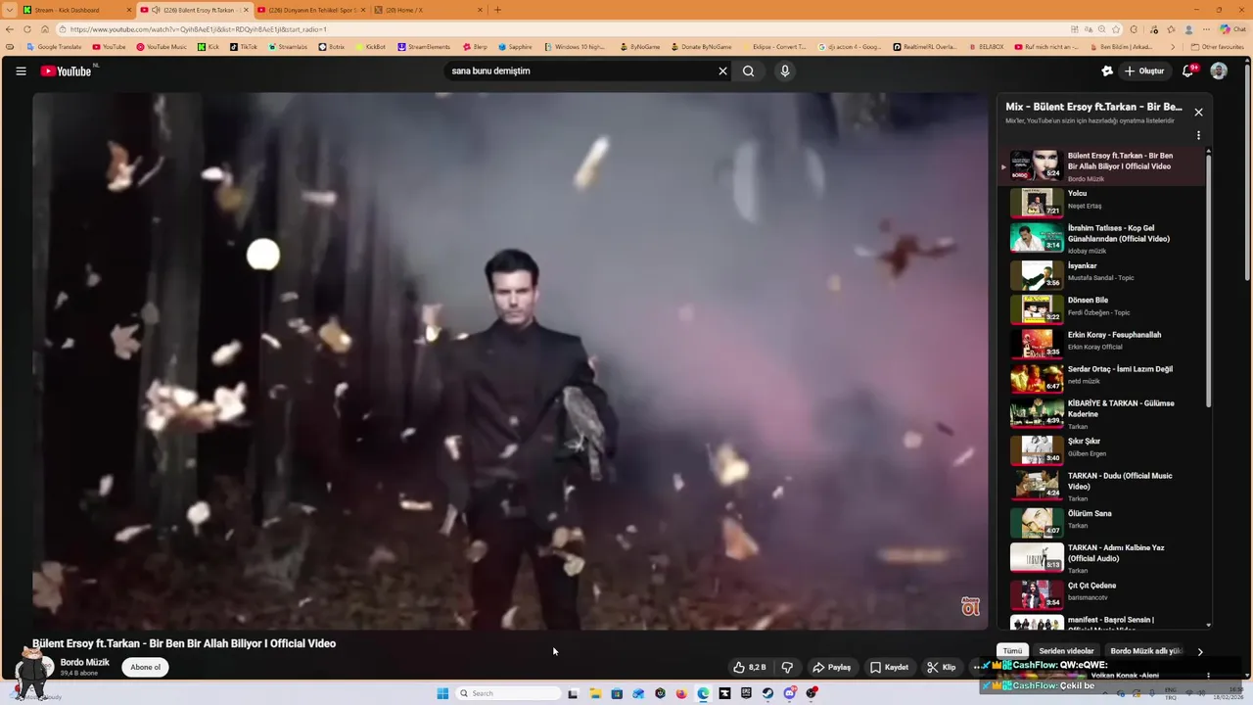Create a clip with Klip

[x=941, y=667]
